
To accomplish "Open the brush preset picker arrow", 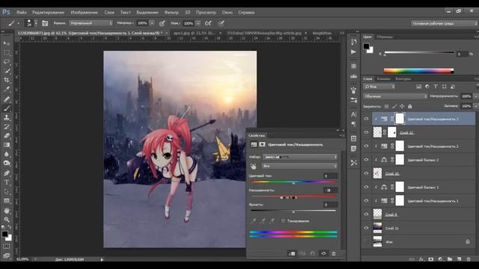I will coord(36,23).
